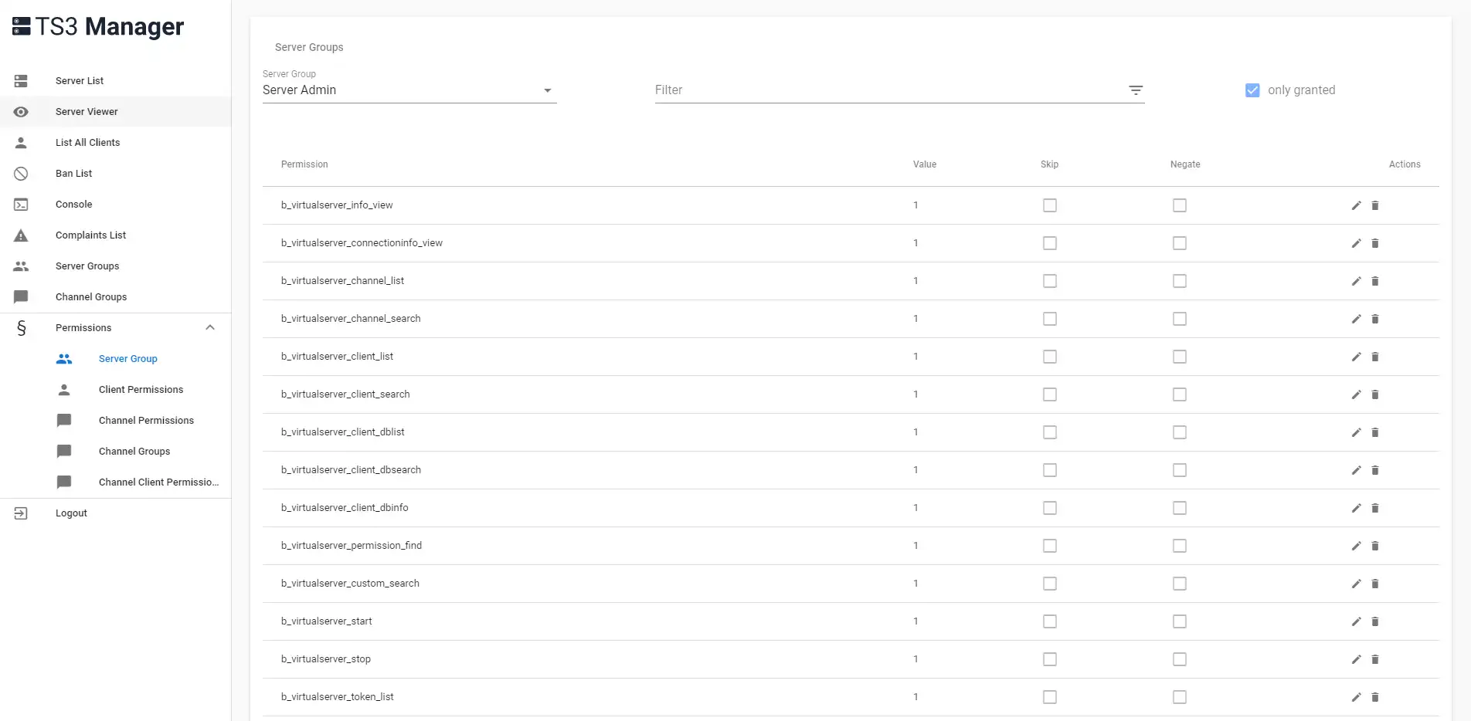Viewport: 1471px width, 721px height.
Task: Click into the Filter text field
Action: [888, 90]
